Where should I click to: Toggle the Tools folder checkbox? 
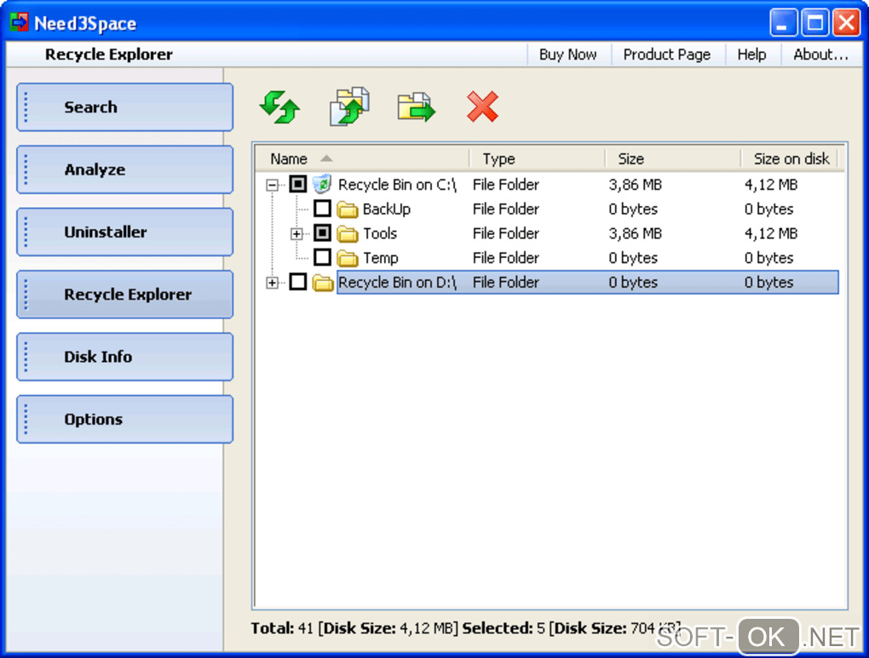tap(323, 233)
